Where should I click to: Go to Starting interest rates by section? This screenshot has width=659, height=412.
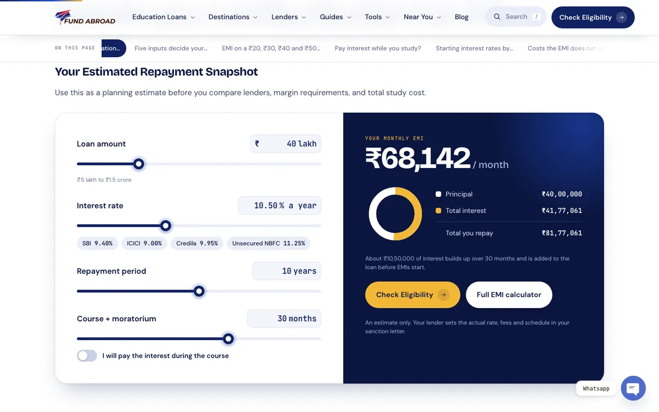474,48
